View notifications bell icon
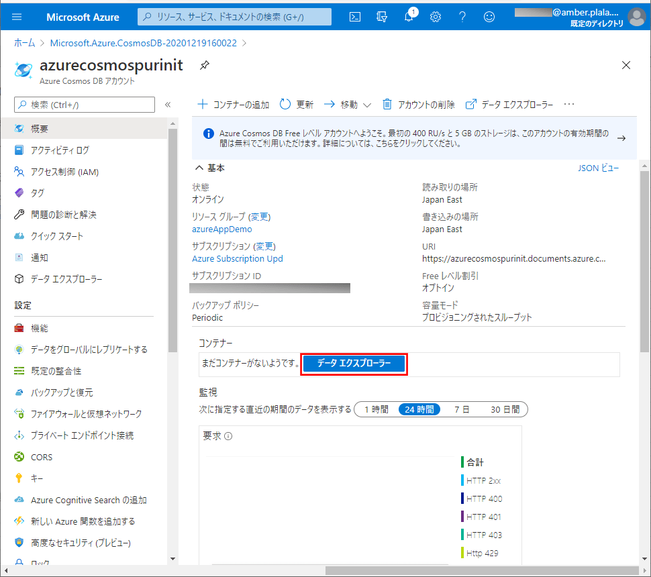The width and height of the screenshot is (651, 577). pos(409,17)
